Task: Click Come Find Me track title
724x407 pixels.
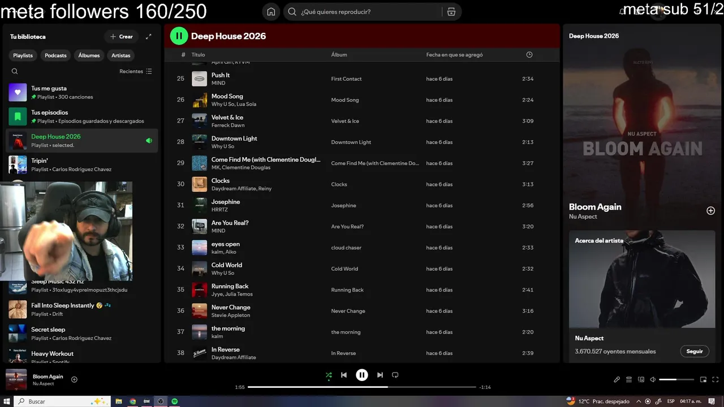Action: pos(266,159)
